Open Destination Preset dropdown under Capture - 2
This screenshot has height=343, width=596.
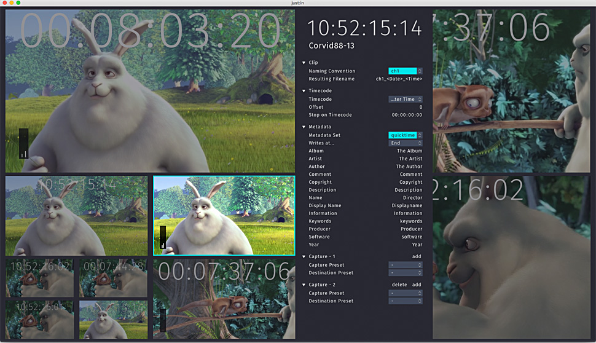tap(405, 301)
